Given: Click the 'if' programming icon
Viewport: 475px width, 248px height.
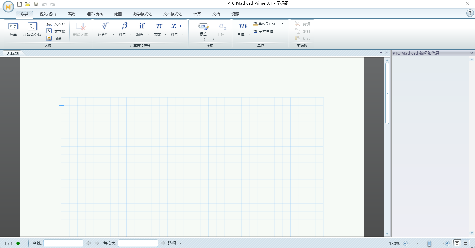Looking at the screenshot, I should tap(142, 26).
